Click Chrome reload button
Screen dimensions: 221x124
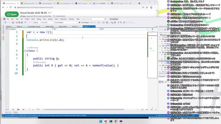pos(11,7)
